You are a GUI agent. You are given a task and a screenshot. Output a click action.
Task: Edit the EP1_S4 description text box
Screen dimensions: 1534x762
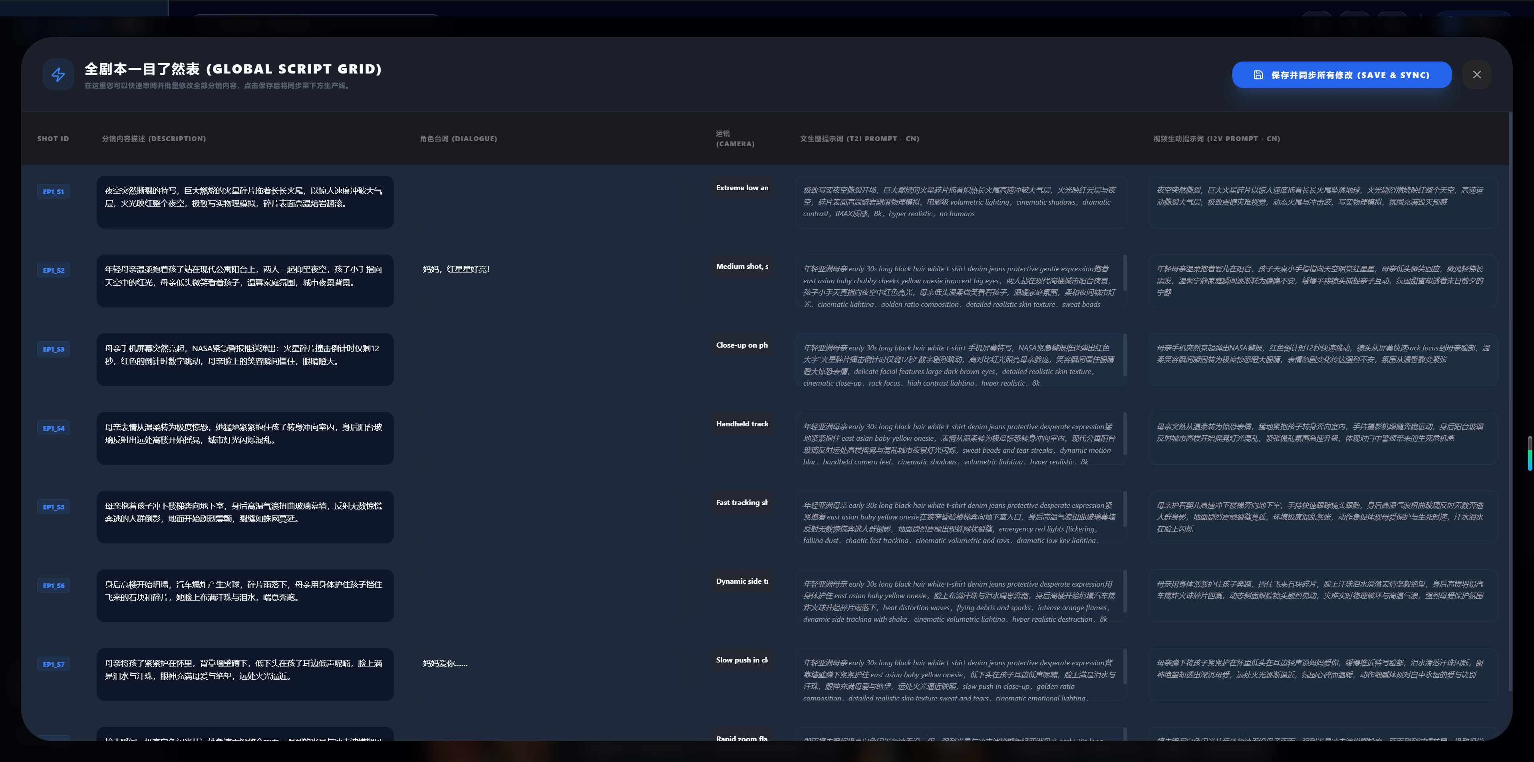245,438
